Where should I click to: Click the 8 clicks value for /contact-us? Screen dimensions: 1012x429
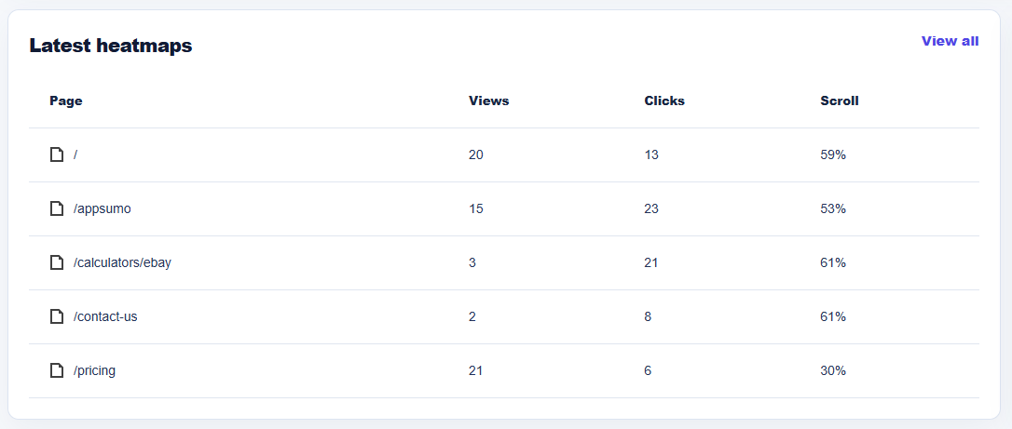click(648, 317)
